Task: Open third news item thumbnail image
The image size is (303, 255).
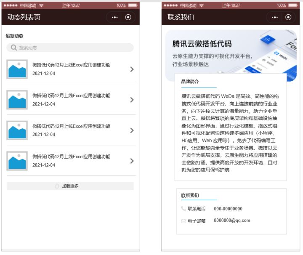Action: [x=17, y=130]
